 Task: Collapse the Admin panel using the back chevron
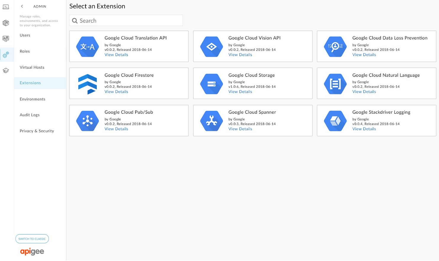click(x=22, y=6)
